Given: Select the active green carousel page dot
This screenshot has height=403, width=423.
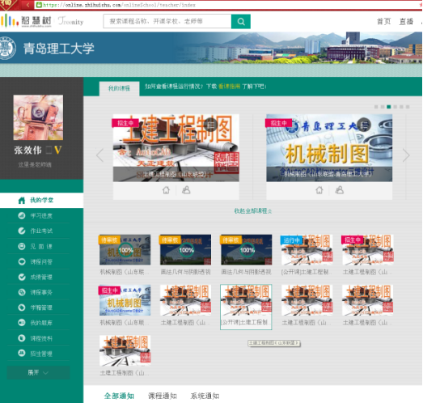Looking at the screenshot, I should click(x=389, y=107).
